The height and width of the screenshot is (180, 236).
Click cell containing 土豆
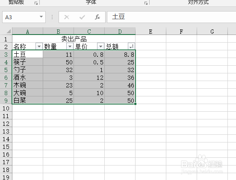pos(27,54)
